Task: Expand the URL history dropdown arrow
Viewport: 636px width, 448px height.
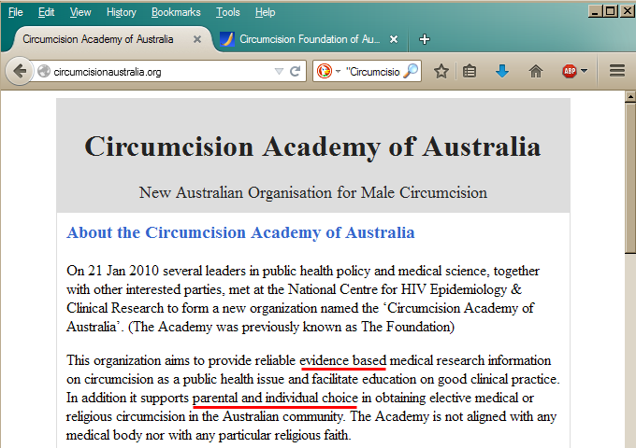Action: click(279, 71)
